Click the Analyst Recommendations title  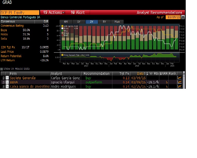click(x=159, y=12)
